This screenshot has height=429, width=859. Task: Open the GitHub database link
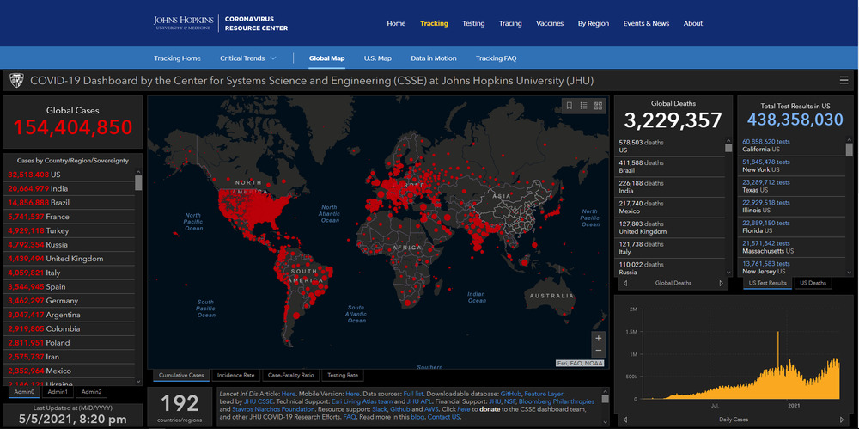coord(512,392)
